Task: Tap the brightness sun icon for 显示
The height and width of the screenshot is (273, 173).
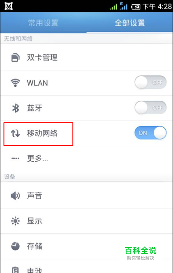Action: pyautogui.click(x=15, y=221)
